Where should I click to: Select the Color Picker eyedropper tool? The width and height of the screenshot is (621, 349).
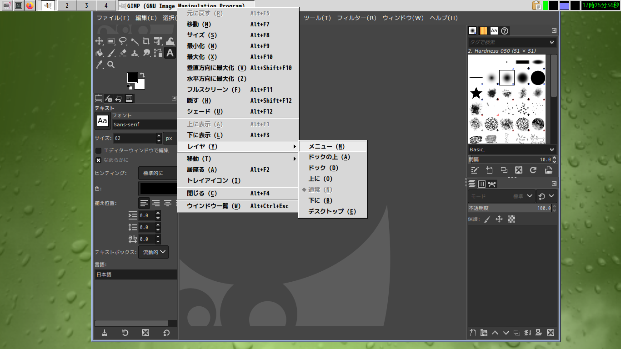point(99,65)
